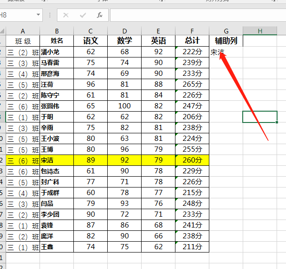This screenshot has height=269, width=286.
Task: Select cell G2 containing 宋洁
Action: click(x=226, y=52)
